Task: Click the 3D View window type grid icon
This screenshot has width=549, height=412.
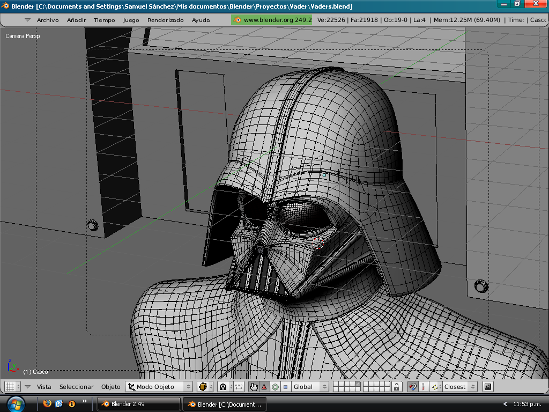Action: [x=10, y=387]
